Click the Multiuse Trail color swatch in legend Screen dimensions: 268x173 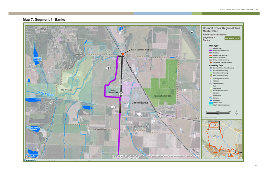coord(210,48)
